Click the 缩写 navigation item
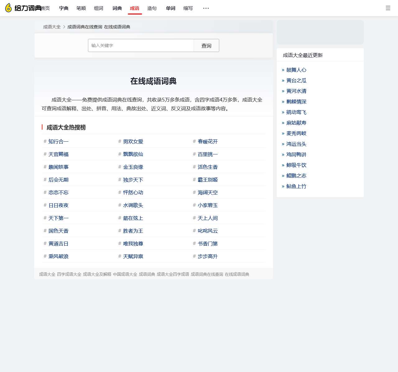This screenshot has width=398, height=372. click(188, 8)
